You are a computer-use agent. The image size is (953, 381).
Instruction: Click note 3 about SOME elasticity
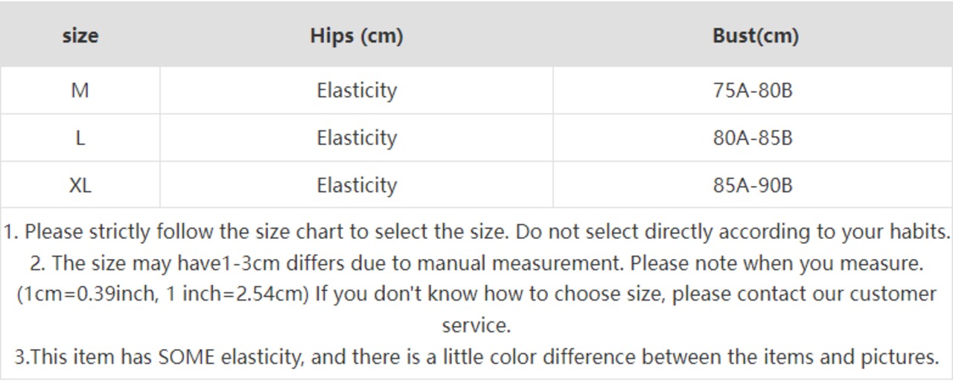476,356
